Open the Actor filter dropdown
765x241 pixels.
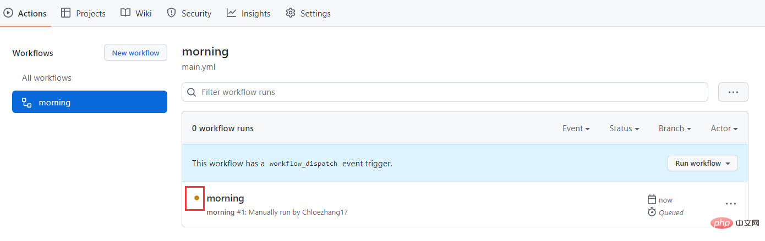pos(724,128)
